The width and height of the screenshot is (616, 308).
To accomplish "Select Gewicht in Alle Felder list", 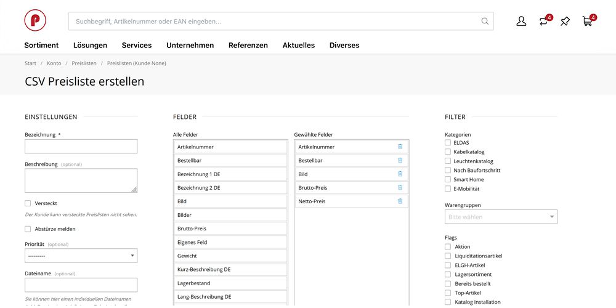I will click(230, 256).
